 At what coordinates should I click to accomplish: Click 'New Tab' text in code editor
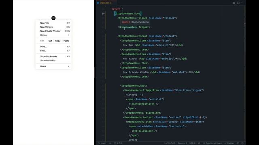[128, 45]
